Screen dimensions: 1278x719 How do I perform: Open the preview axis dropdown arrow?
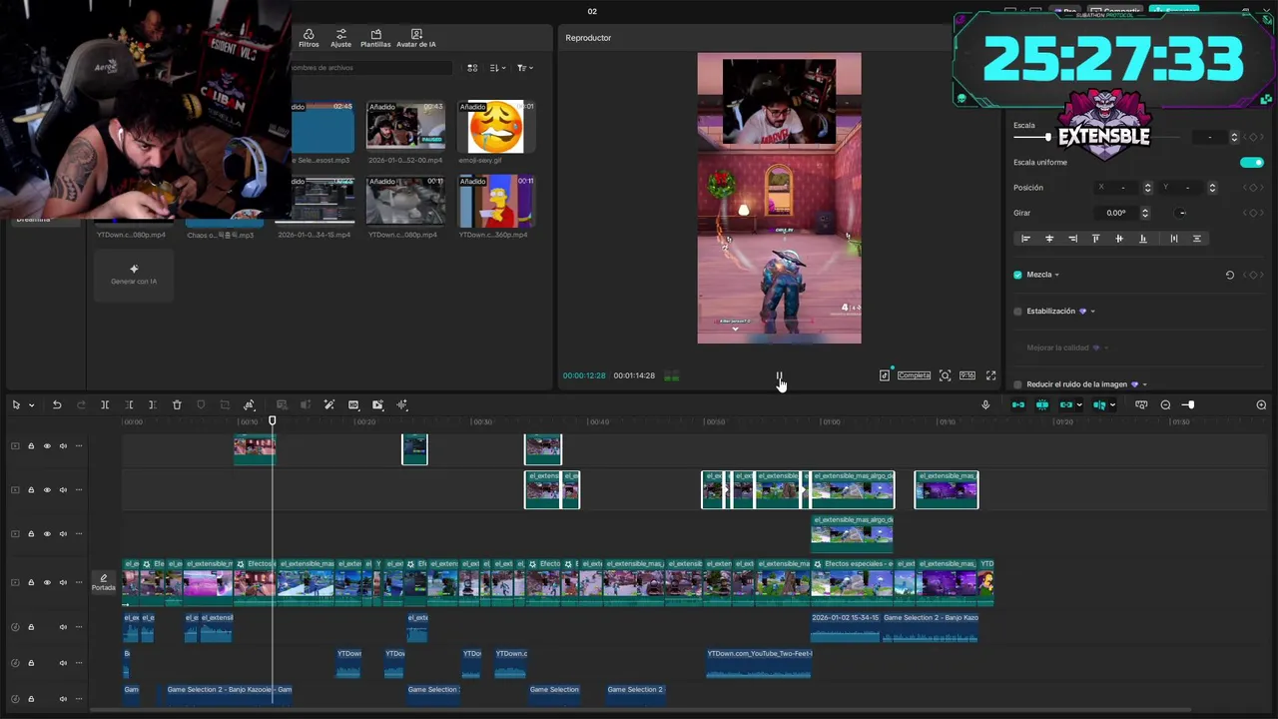[x=1112, y=405]
